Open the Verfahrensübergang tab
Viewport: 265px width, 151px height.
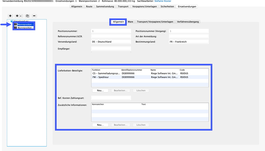click(x=188, y=22)
